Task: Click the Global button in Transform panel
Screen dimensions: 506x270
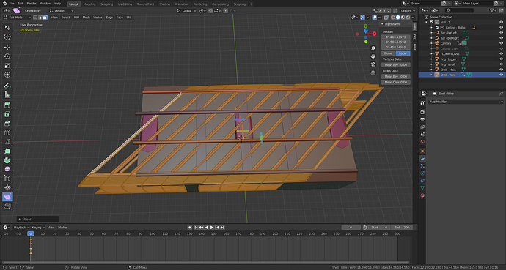Action: point(389,53)
